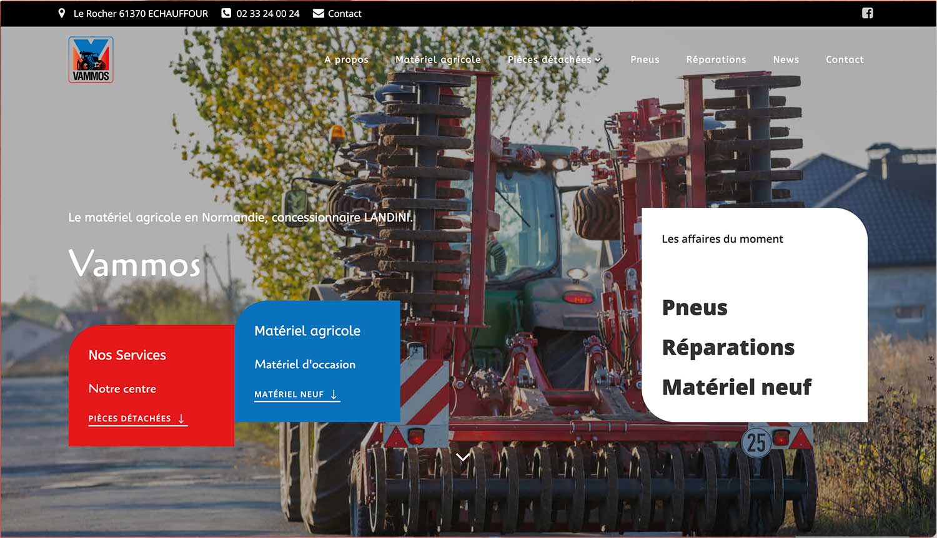The width and height of the screenshot is (937, 538).
Task: Click the Vammos logo
Action: 91,60
